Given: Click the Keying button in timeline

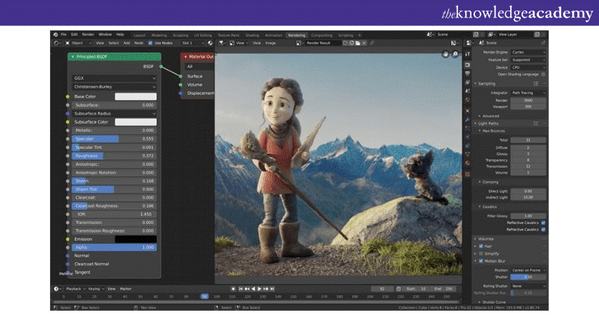Looking at the screenshot, I should pyautogui.click(x=94, y=289).
